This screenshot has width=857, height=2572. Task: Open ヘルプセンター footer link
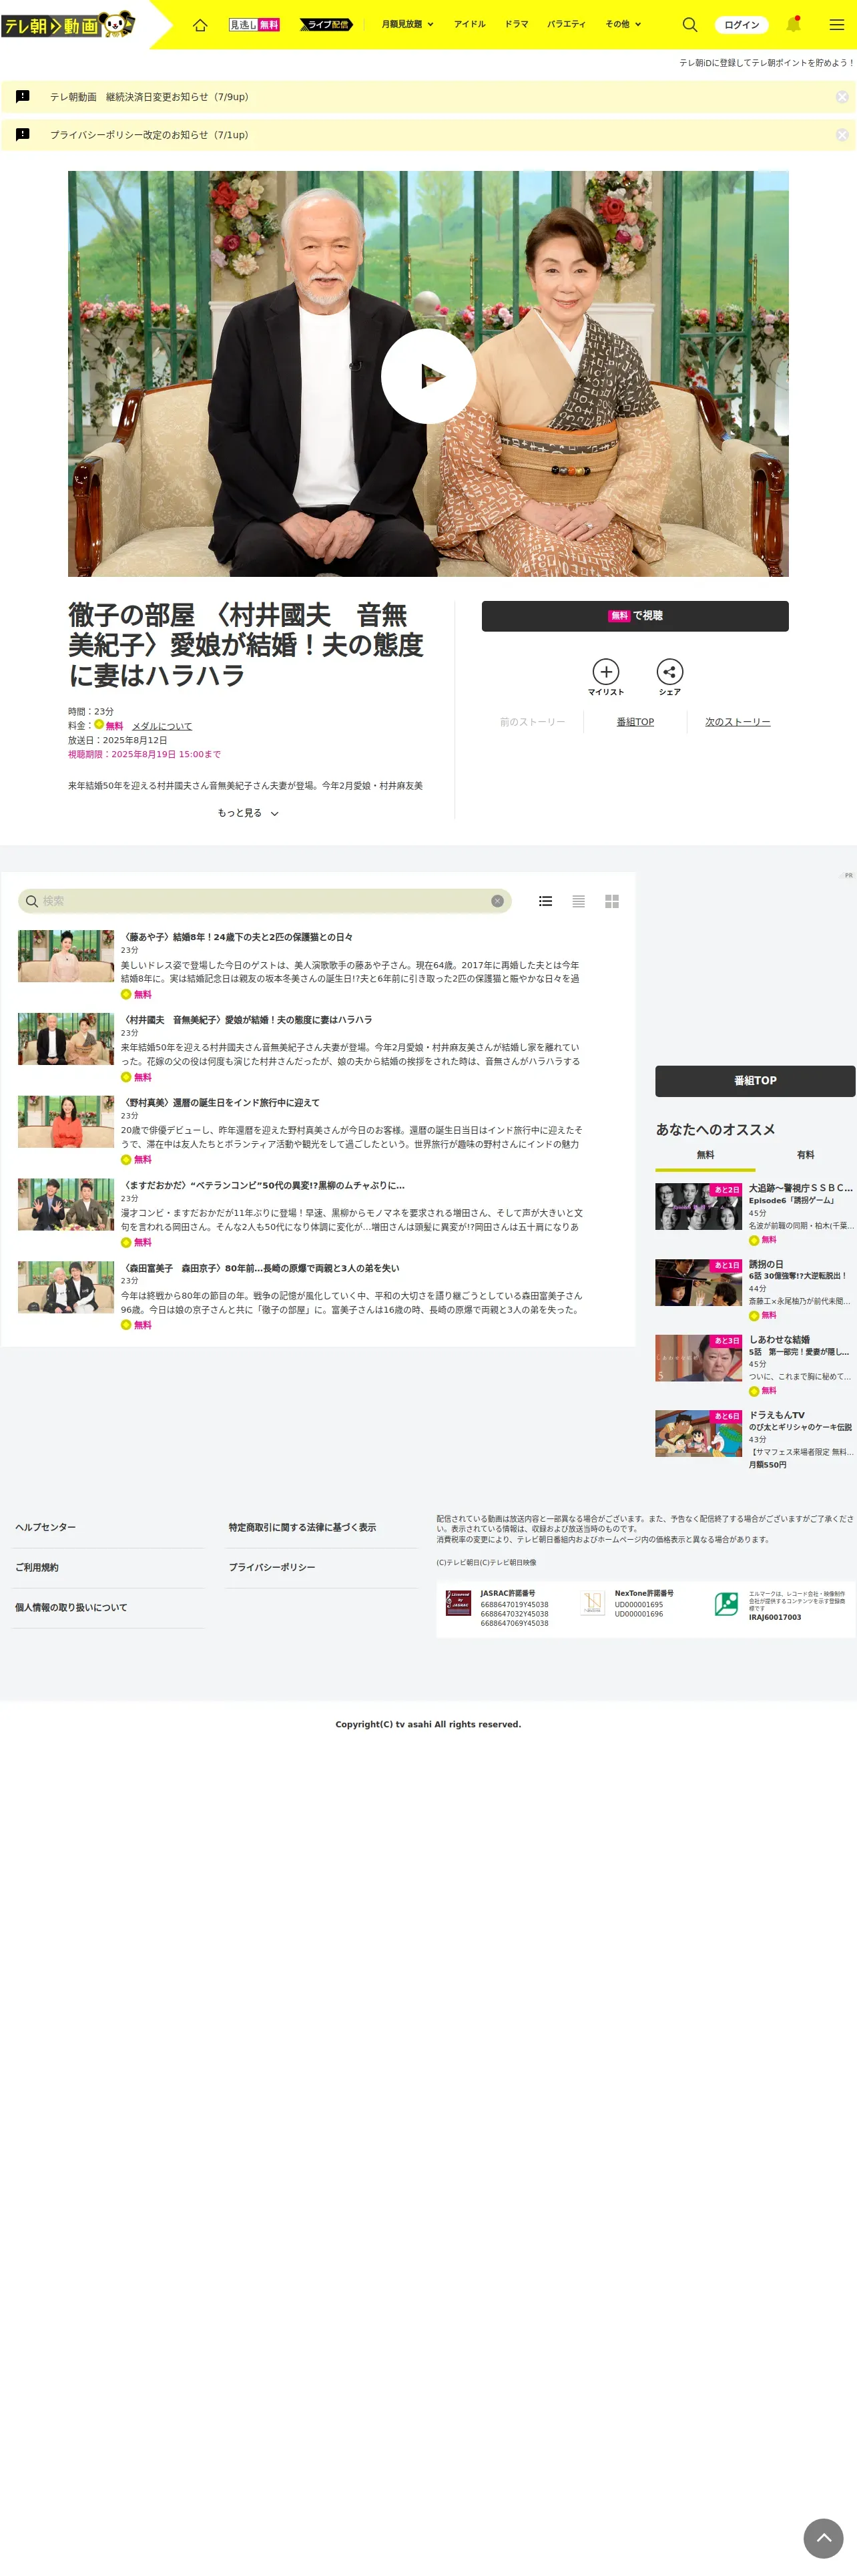tap(45, 1528)
